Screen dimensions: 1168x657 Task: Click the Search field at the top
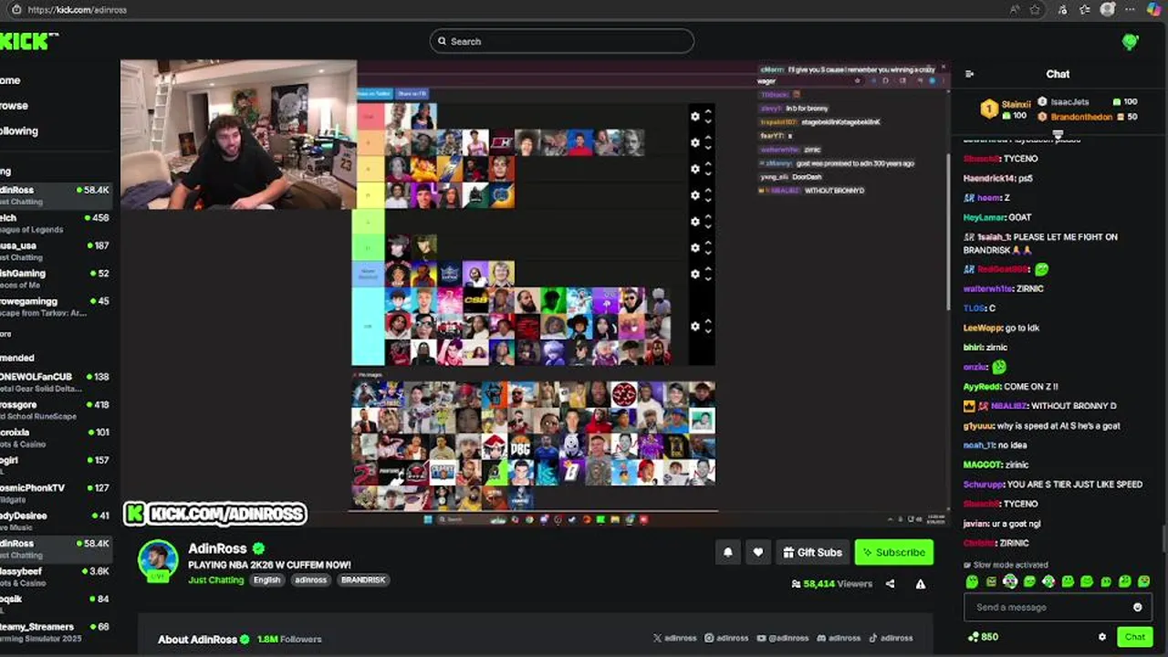pos(562,41)
